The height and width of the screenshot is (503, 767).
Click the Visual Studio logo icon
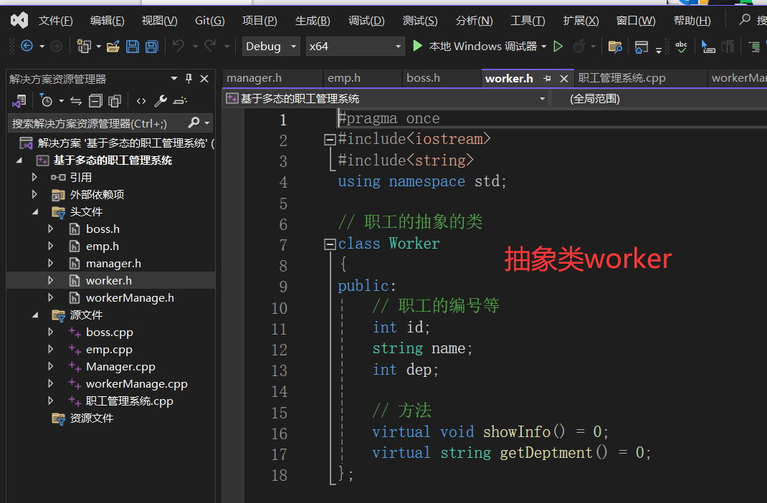coord(19,20)
